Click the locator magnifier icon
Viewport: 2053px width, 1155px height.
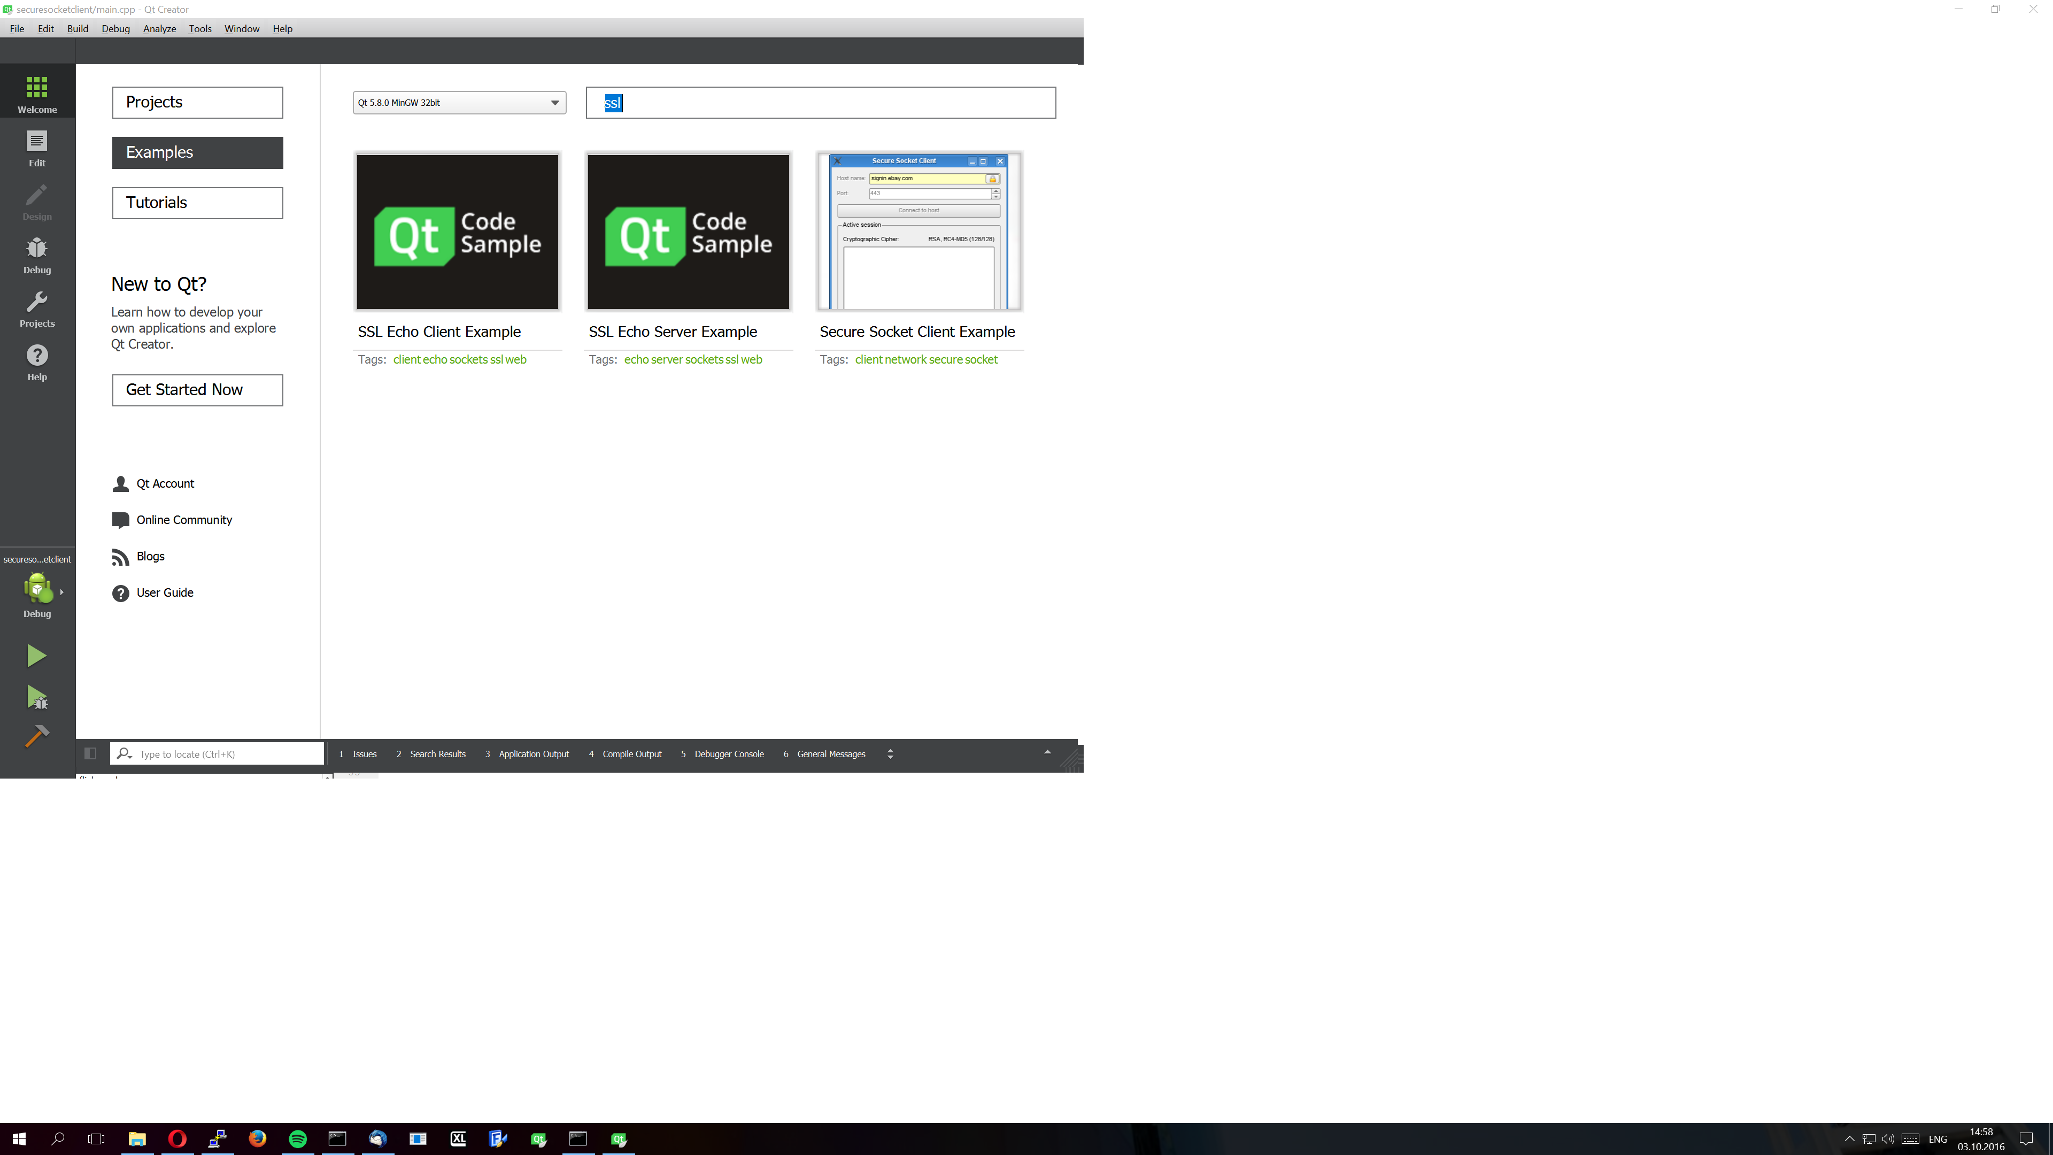click(125, 753)
